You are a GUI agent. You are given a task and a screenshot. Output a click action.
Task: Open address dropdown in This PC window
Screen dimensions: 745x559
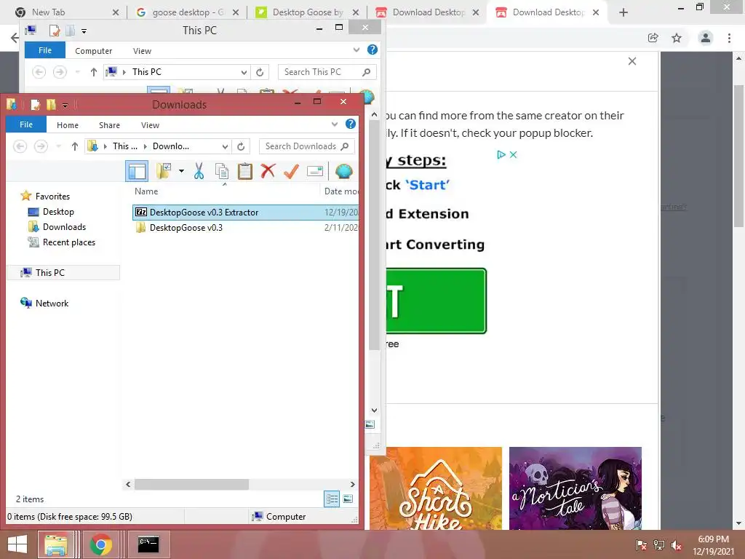click(x=244, y=72)
